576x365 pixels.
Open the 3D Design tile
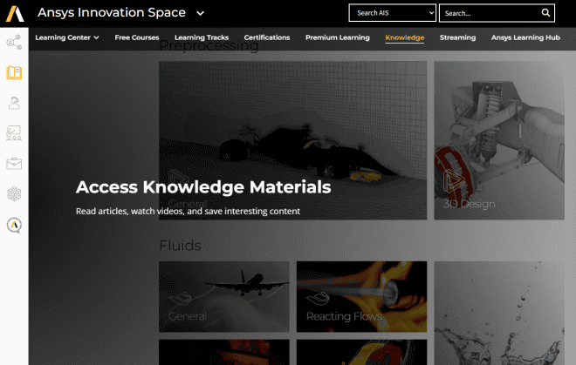(x=499, y=140)
